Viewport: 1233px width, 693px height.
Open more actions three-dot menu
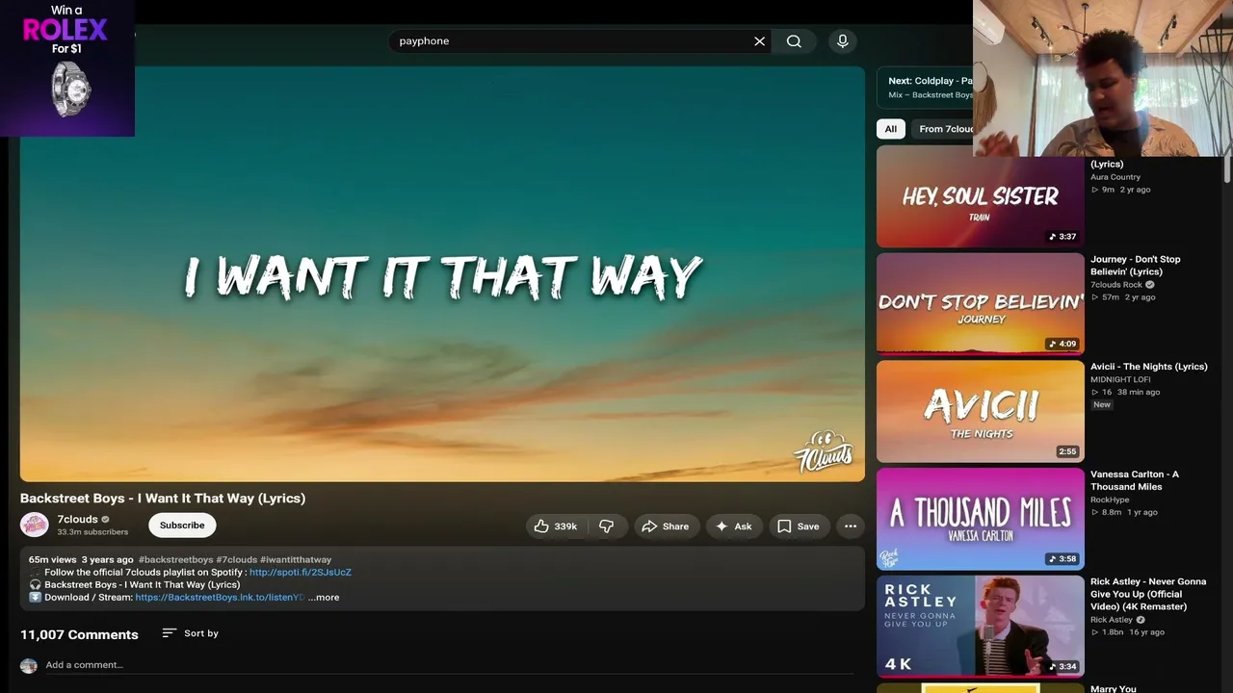click(x=851, y=526)
